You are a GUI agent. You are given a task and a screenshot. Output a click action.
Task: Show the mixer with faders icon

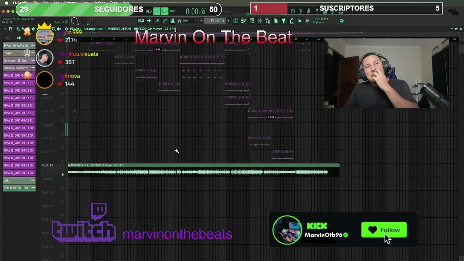pos(260,21)
